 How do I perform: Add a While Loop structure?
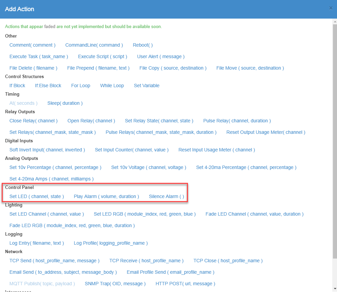[112, 86]
